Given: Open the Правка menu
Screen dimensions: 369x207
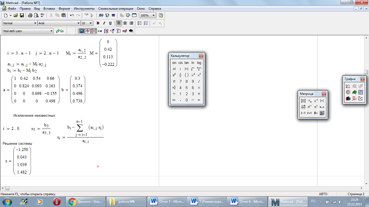Looking at the screenshot, I should coord(25,9).
